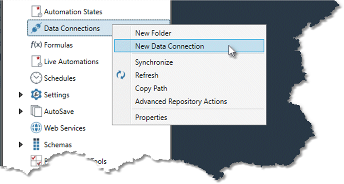
Task: Choose New Folder from context menu
Action: (x=153, y=33)
